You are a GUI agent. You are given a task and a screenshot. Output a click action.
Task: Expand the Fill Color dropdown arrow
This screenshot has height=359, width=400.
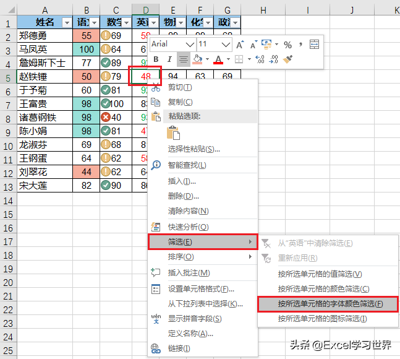207,59
